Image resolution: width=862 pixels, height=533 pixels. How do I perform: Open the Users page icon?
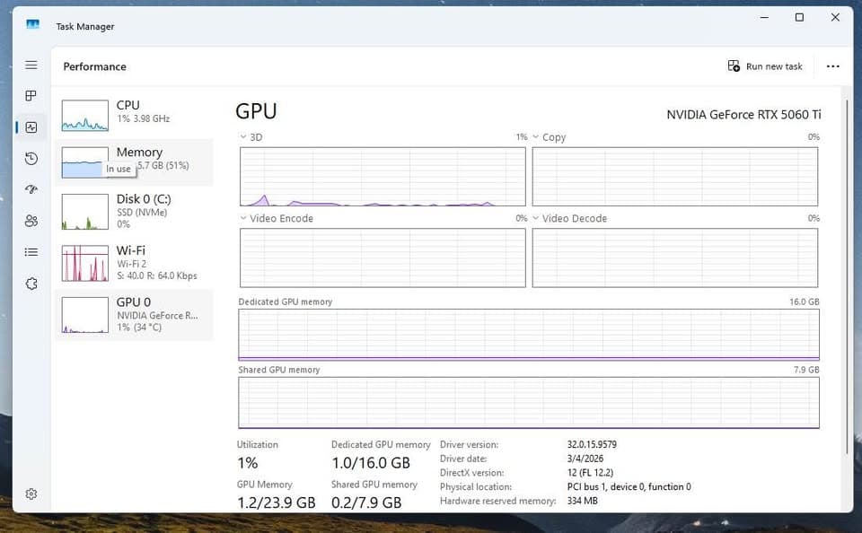coord(31,221)
